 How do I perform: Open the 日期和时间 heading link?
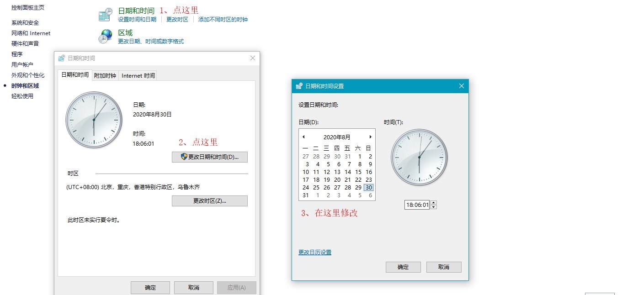pos(136,10)
